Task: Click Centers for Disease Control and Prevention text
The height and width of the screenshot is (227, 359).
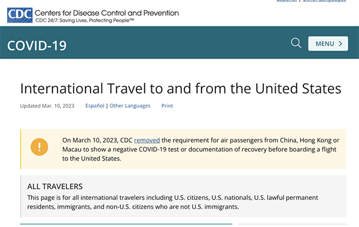Action: click(107, 13)
